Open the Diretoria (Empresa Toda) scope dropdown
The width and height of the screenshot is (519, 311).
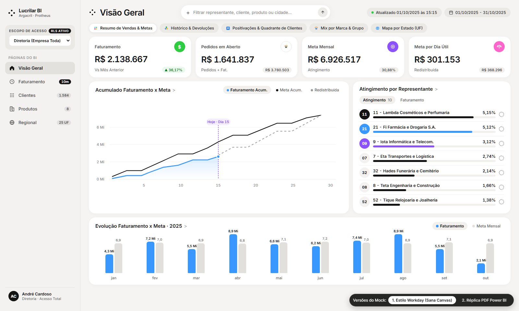coord(40,41)
